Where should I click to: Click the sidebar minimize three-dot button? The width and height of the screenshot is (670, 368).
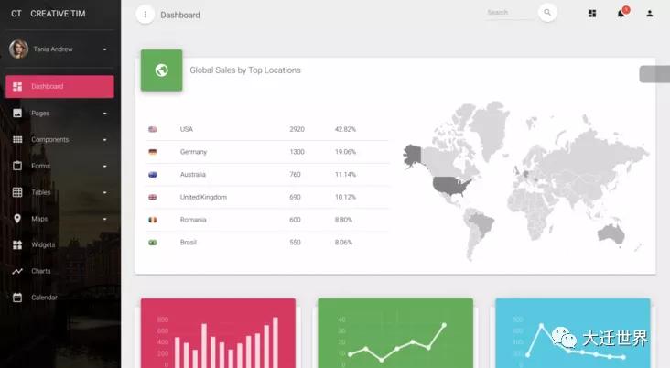point(145,15)
